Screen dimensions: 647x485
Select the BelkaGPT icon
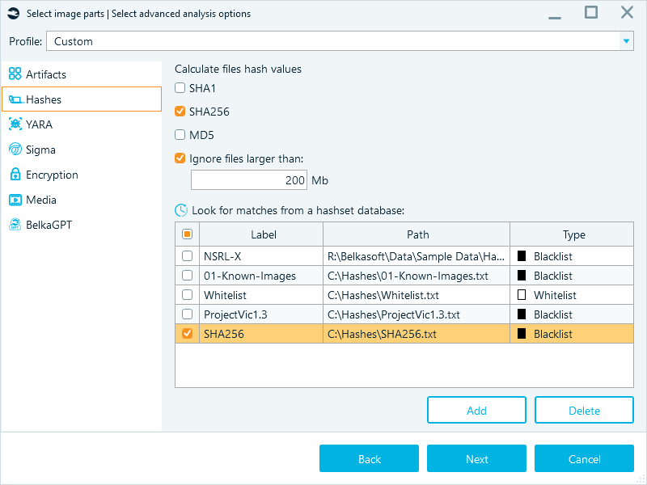point(15,225)
